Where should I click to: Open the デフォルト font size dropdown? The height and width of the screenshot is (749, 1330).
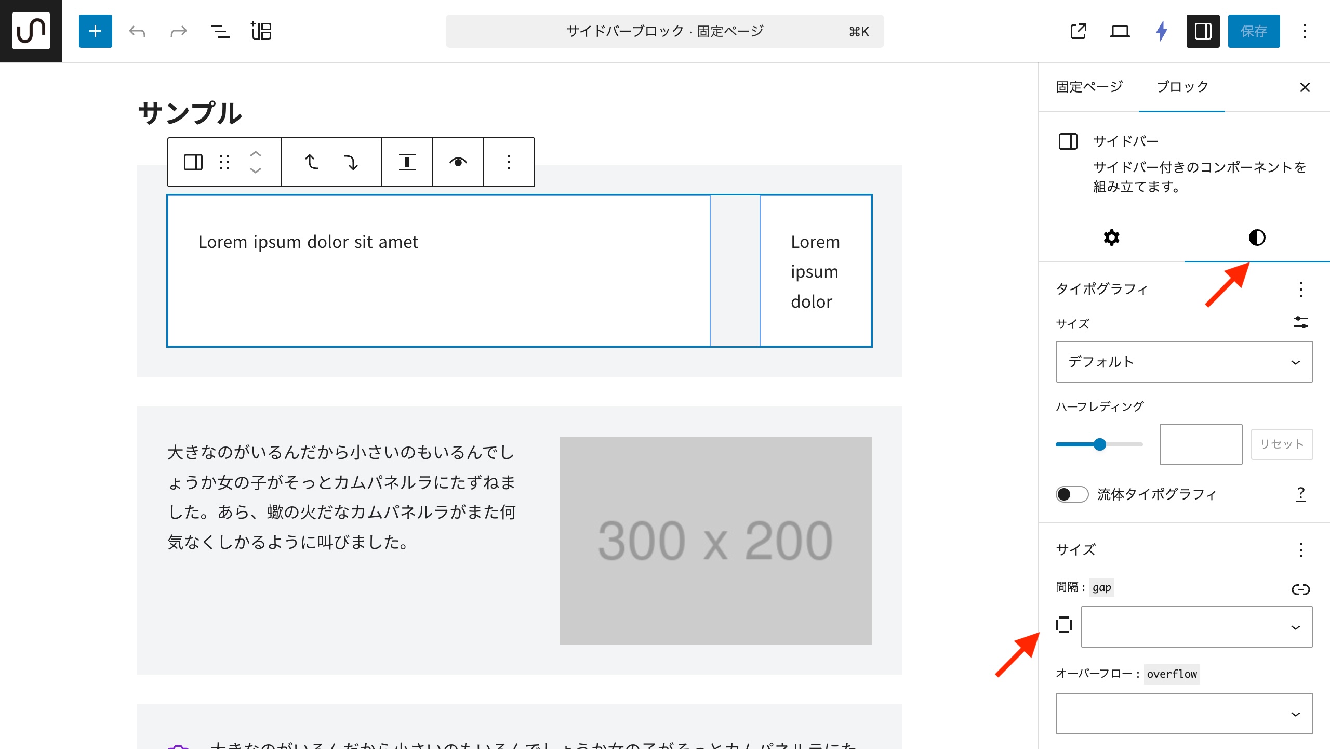coord(1184,362)
